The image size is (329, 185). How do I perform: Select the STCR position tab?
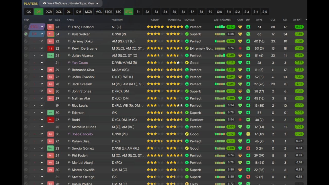click(x=108, y=12)
